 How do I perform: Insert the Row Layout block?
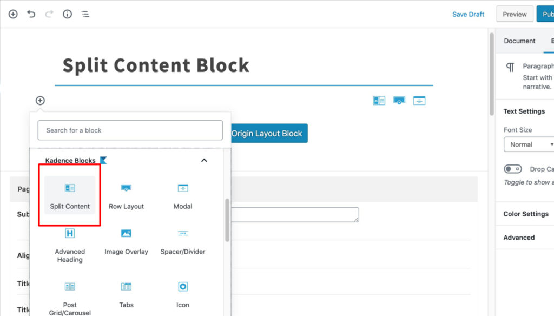[x=126, y=195]
